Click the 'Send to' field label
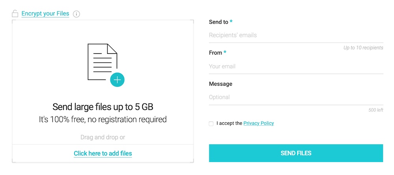 click(218, 22)
